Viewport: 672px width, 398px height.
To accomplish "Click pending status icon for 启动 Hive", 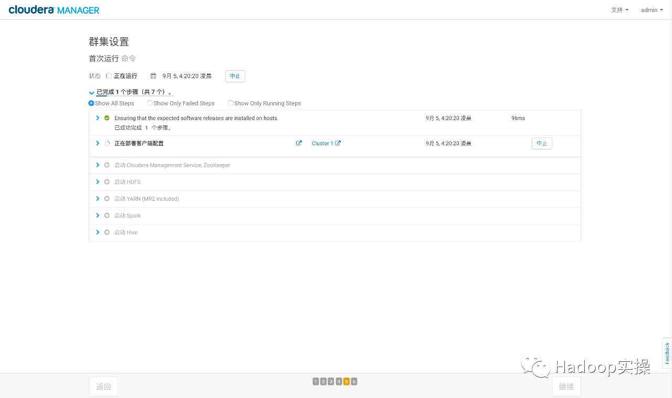I will [107, 232].
